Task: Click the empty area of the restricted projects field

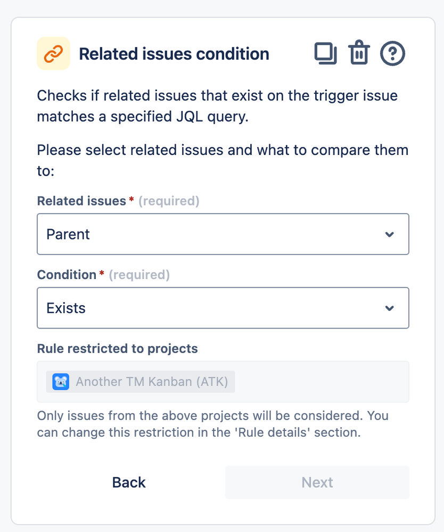Action: pos(322,382)
